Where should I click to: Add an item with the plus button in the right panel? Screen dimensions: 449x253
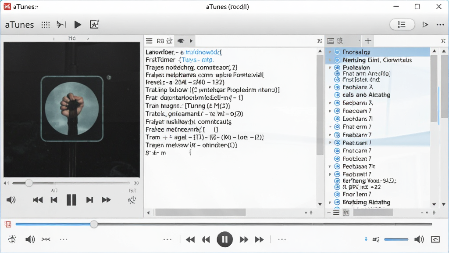(368, 41)
